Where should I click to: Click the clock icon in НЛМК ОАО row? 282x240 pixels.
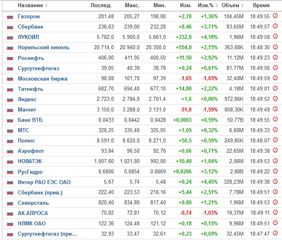coord(275,223)
